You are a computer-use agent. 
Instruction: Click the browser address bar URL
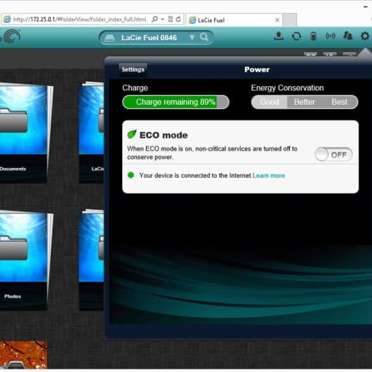(79, 19)
